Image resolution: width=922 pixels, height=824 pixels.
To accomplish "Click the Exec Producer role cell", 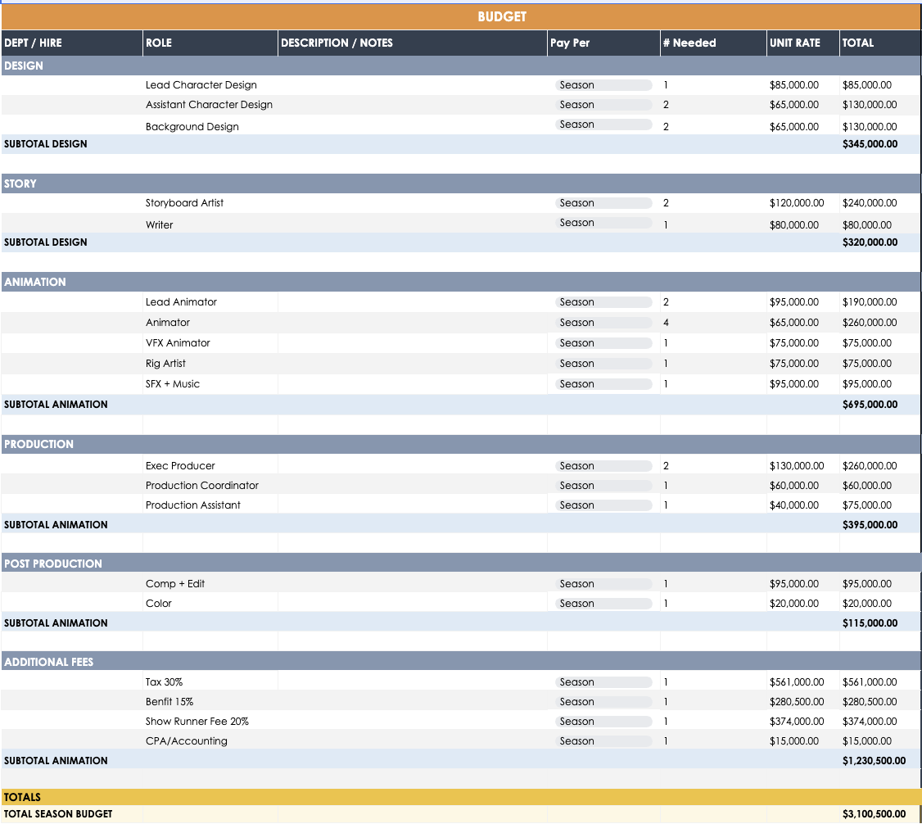I will pos(210,466).
